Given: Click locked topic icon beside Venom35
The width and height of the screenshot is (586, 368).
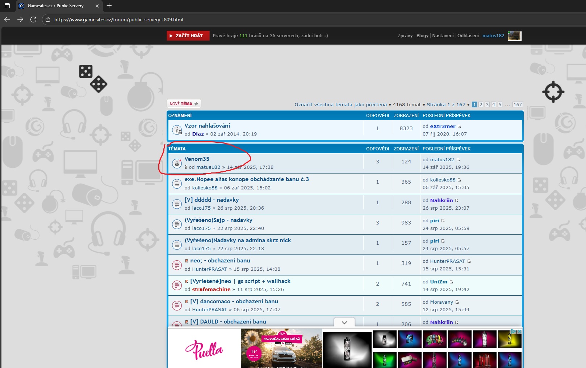Looking at the screenshot, I should tap(177, 163).
